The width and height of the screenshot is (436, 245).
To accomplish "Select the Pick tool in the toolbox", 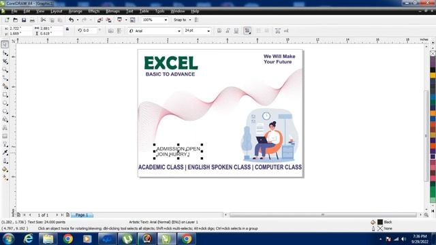I will (x=5, y=44).
